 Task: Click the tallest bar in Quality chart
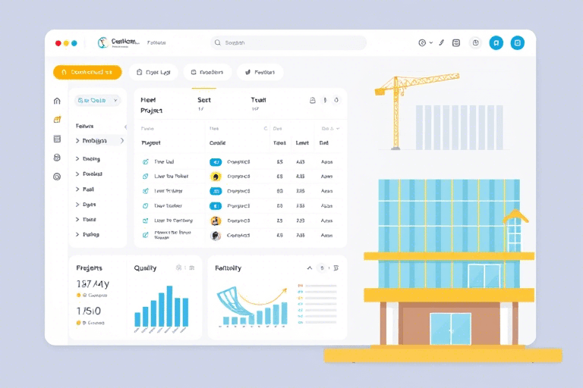(x=169, y=306)
